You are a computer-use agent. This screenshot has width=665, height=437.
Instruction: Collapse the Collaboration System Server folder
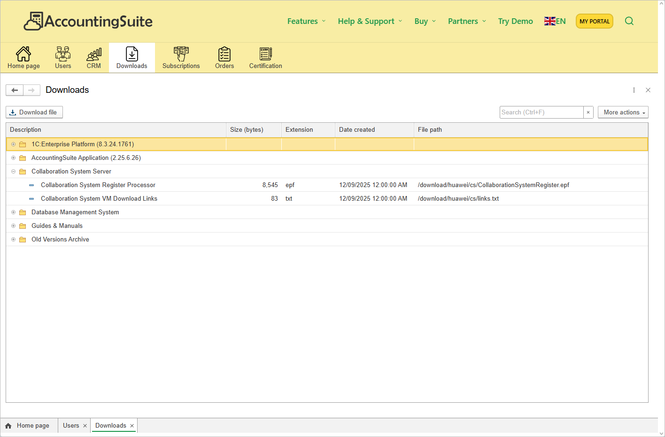coord(13,172)
